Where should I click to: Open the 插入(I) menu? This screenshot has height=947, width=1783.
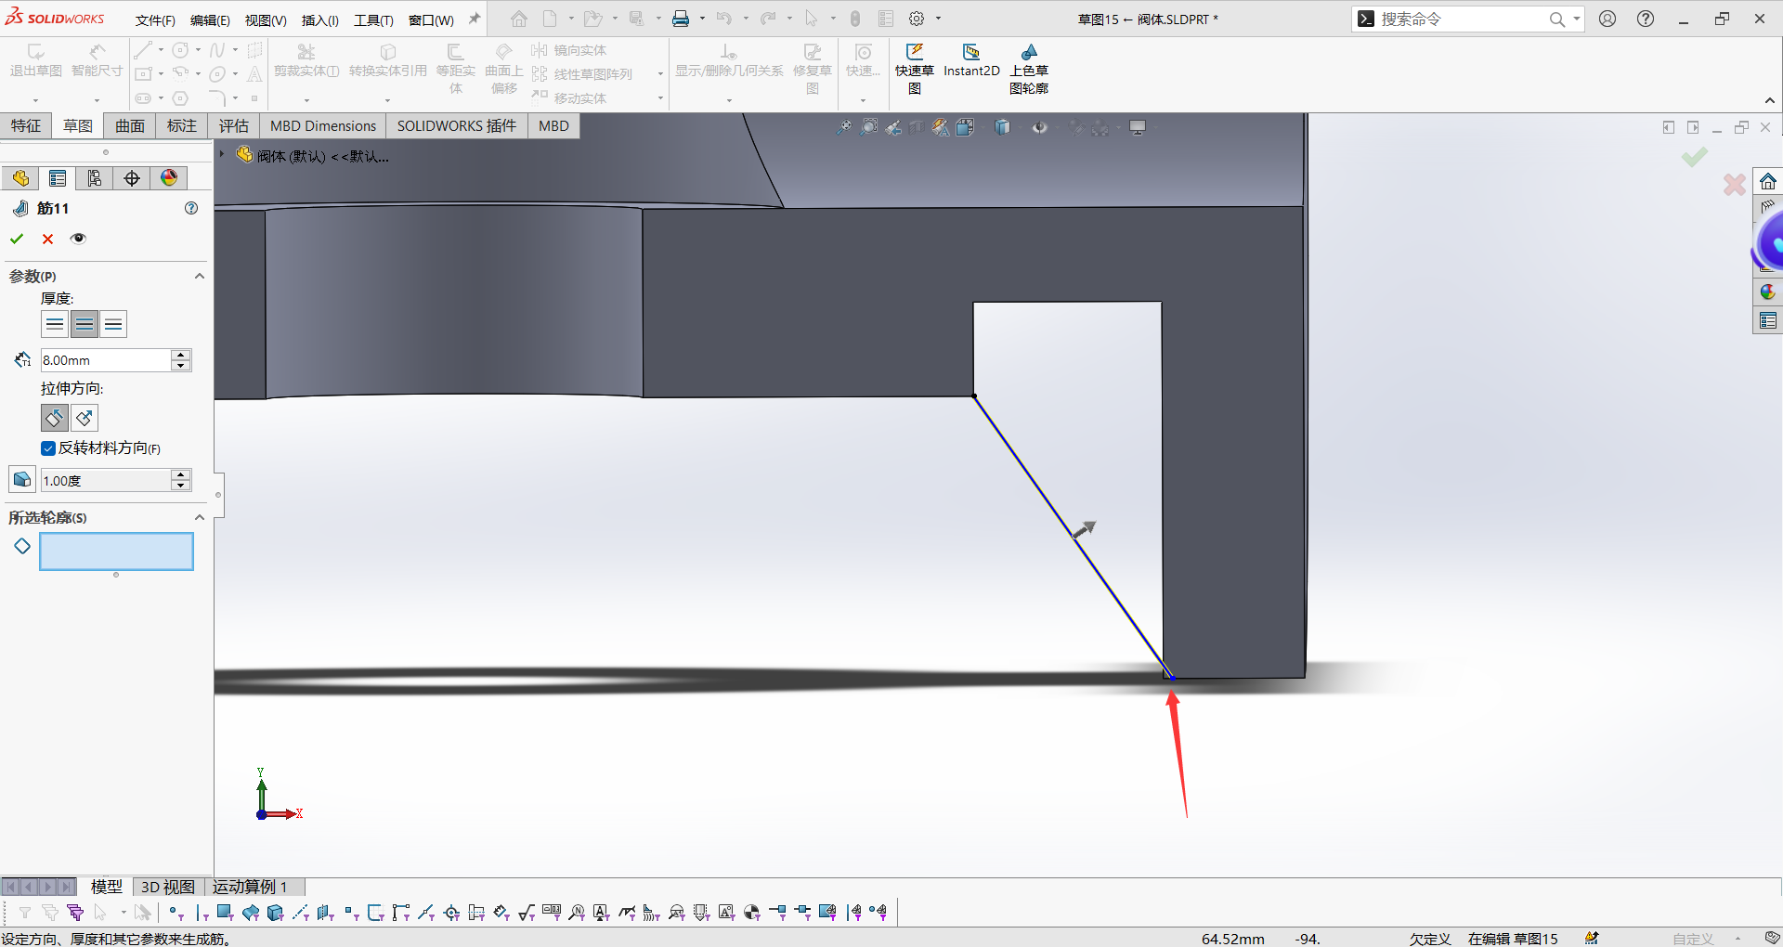click(x=320, y=19)
